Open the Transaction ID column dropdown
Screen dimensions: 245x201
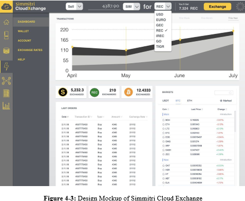coord(83,117)
